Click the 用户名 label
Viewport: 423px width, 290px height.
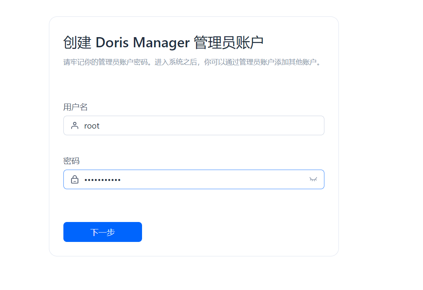75,107
